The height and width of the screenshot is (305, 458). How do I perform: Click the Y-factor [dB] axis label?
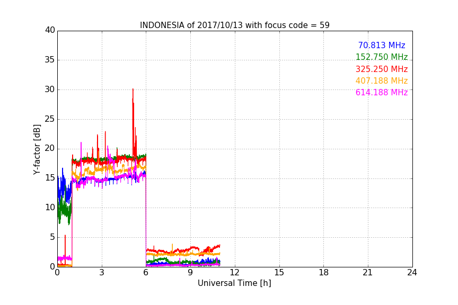[x=37, y=149]
